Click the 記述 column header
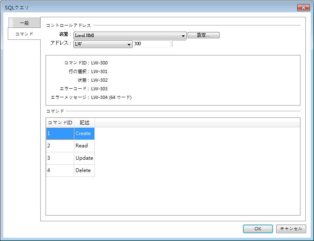 (84, 122)
